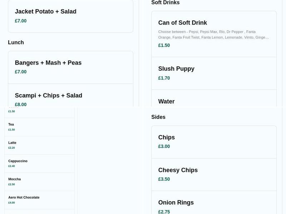Click the soft drink flavour choices description
The image size is (286, 214).
point(213,35)
